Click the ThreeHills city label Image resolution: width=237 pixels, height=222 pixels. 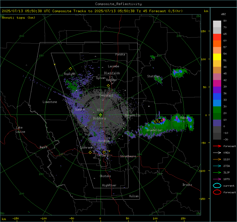coord(132,115)
